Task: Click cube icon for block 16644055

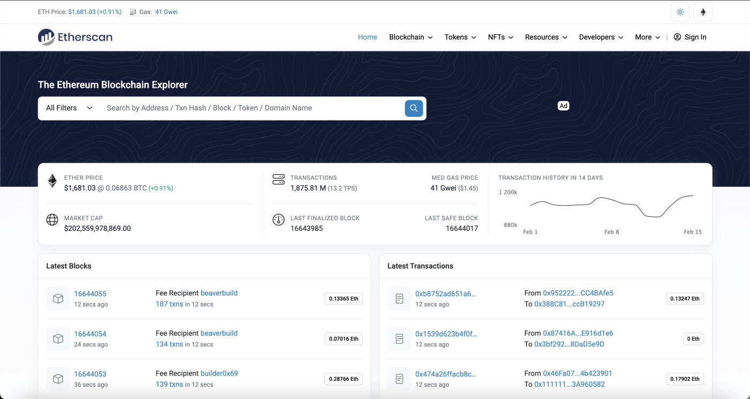Action: pos(58,299)
